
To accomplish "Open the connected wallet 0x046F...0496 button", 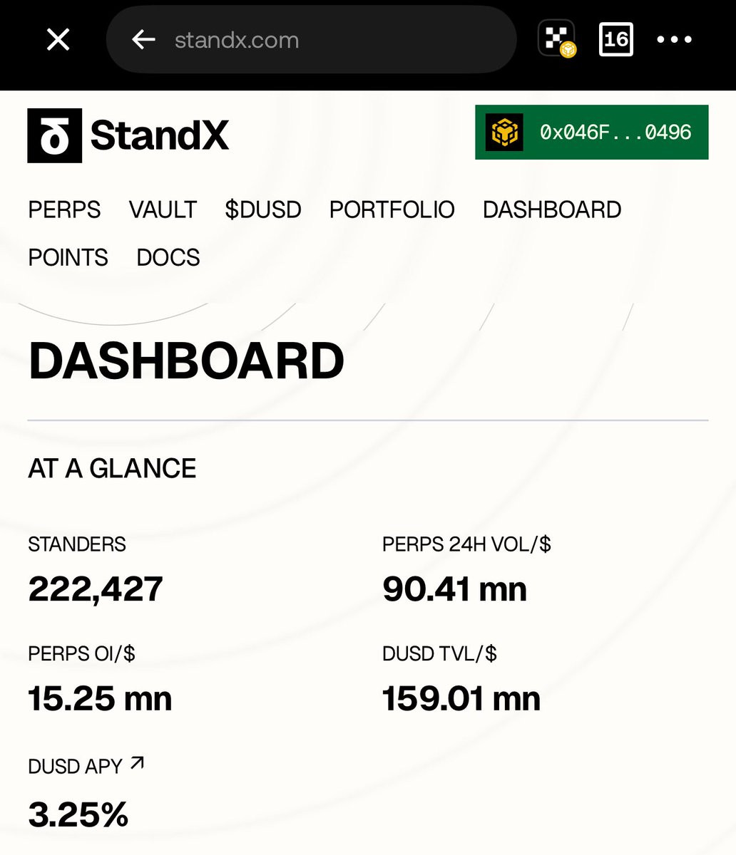I will tap(592, 133).
